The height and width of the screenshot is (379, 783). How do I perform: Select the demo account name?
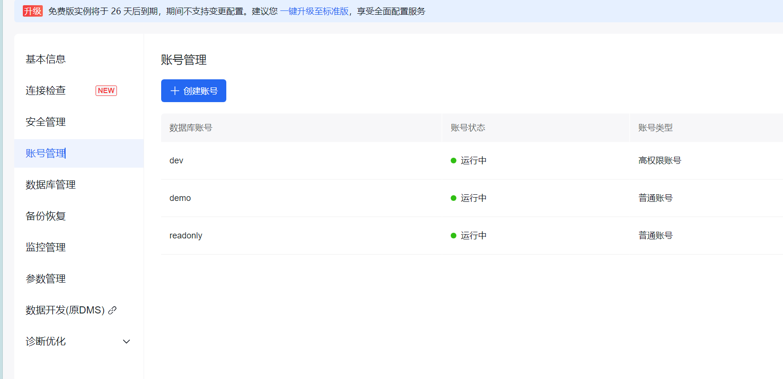pos(180,198)
